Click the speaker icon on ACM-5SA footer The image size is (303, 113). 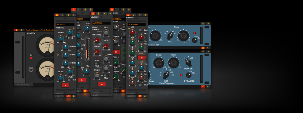(208, 48)
